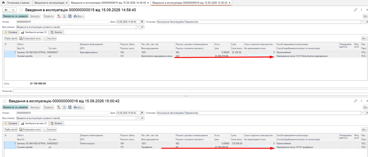The height and width of the screenshot is (157, 368).
Task: Click 'Розрахувати знос' in document 000000000015
Action: [x=30, y=38]
